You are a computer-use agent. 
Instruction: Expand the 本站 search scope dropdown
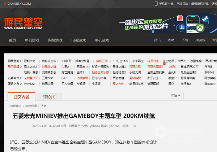click(175, 95)
